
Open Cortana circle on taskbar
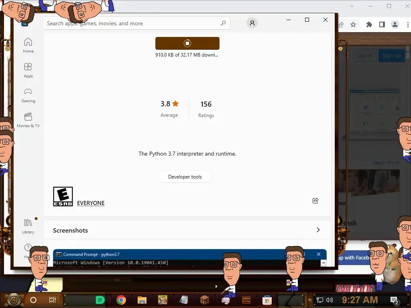click(x=33, y=300)
